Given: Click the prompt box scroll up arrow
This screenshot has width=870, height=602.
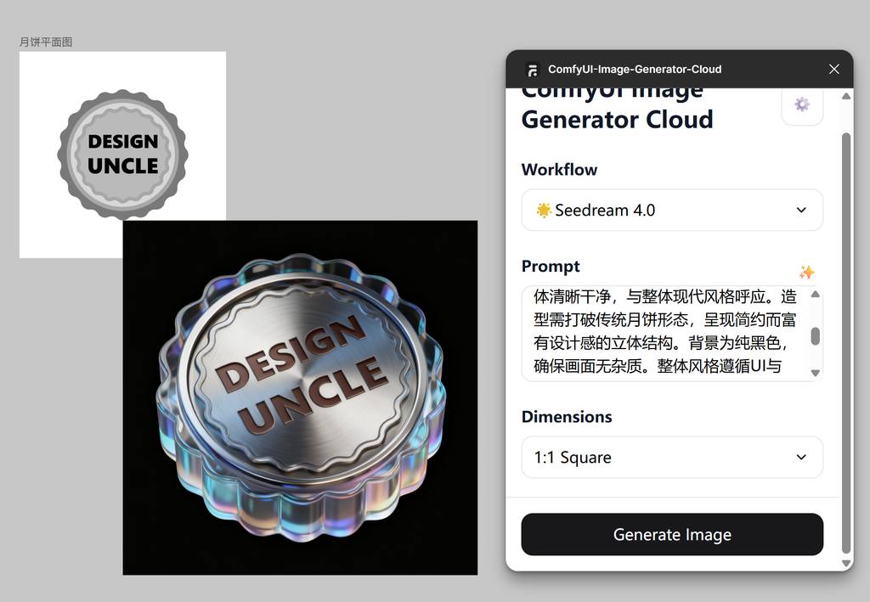Looking at the screenshot, I should pos(815,295).
